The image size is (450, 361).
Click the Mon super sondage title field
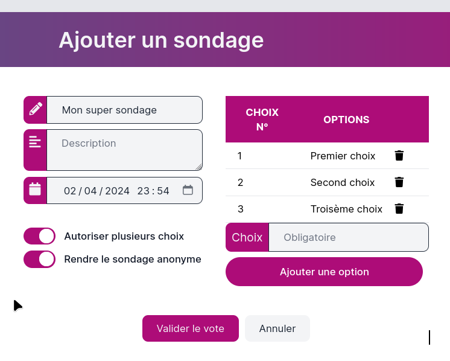[124, 110]
